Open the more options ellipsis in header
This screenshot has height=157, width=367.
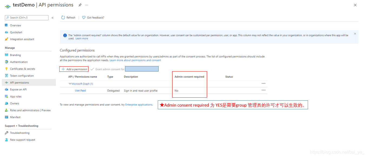(x=87, y=5)
